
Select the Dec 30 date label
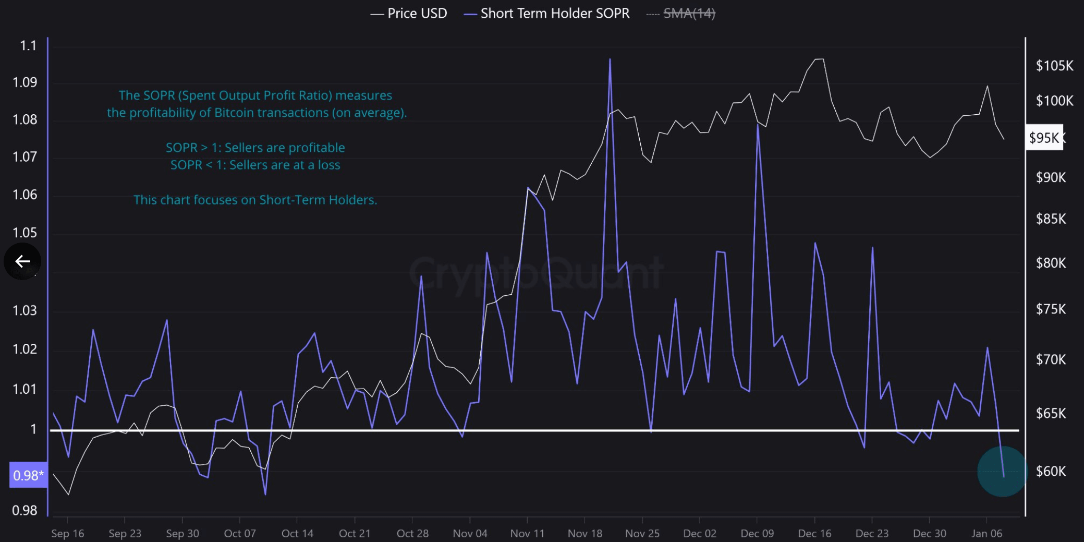point(929,533)
